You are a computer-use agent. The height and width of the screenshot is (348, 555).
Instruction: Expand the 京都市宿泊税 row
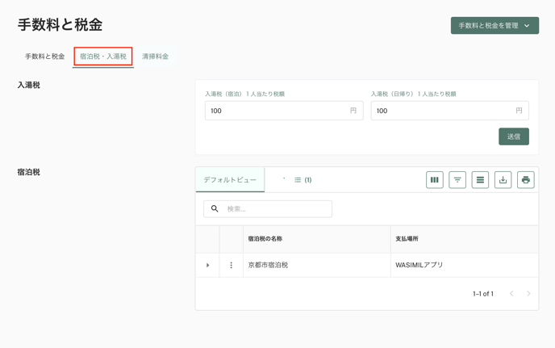207,266
